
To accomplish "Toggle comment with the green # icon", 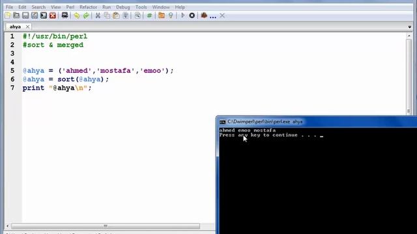I will tap(149, 16).
